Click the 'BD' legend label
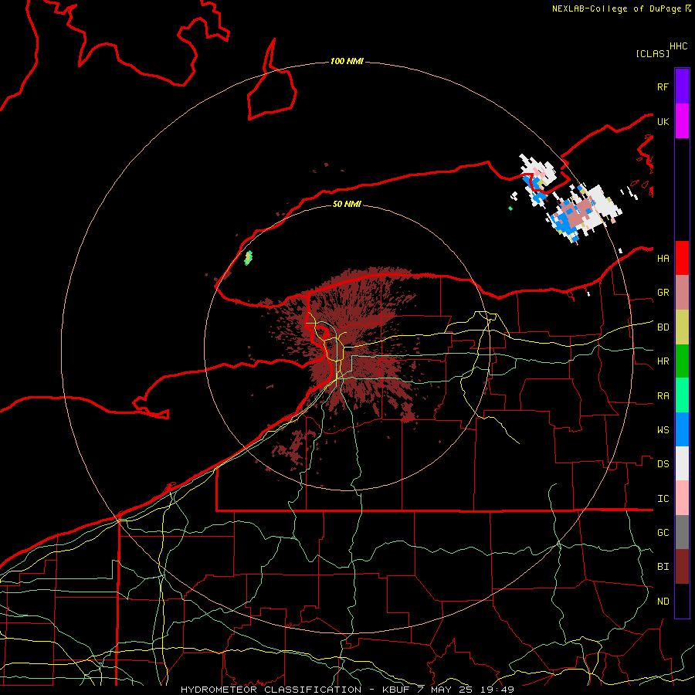Screen dimensions: 695x695 click(x=663, y=327)
